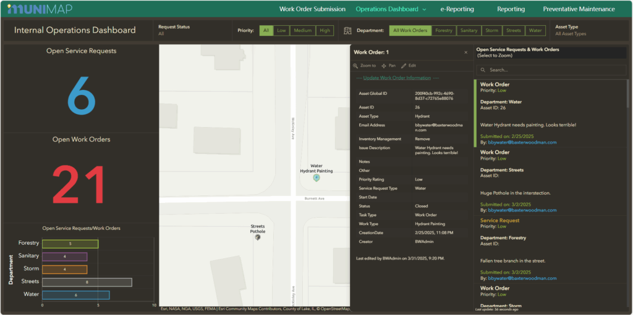The height and width of the screenshot is (315, 633).
Task: Click the Open Service Requests count 6
Action: coord(81,97)
